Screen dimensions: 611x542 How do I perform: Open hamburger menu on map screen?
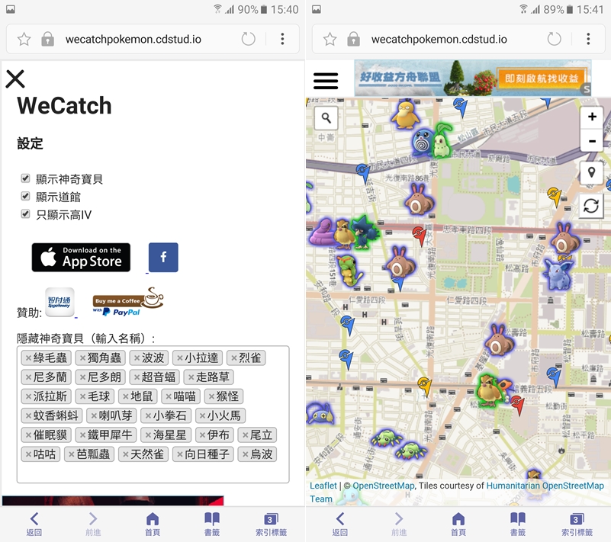(x=326, y=81)
